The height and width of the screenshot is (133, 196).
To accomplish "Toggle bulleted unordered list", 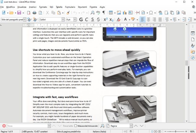I will point(167,20).
